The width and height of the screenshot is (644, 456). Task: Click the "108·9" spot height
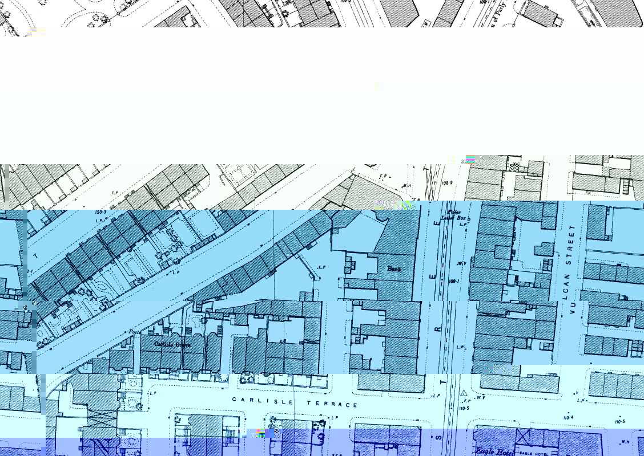click(x=447, y=182)
